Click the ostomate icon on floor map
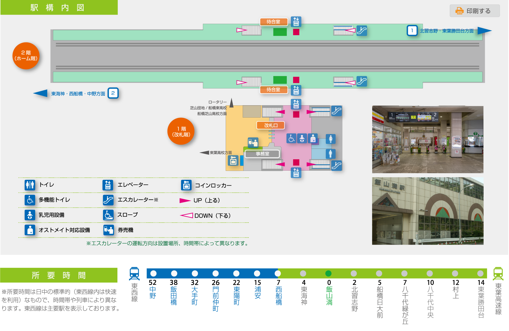The height and width of the screenshot is (331, 509). [313, 138]
